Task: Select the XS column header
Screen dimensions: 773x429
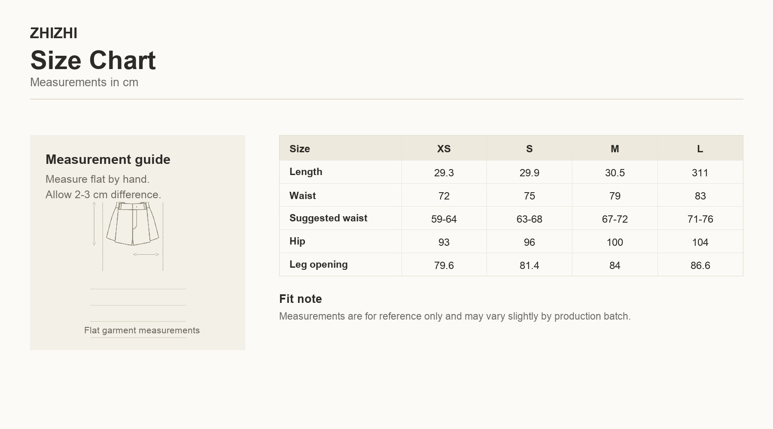Action: tap(444, 148)
